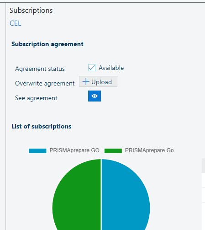Click the green PRISMAprepare Go legend swatch
The image size is (205, 230).
click(x=113, y=151)
